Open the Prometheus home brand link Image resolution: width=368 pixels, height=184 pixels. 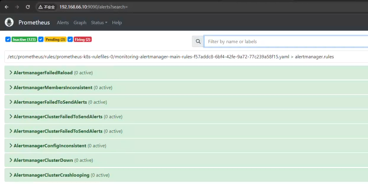(x=34, y=23)
